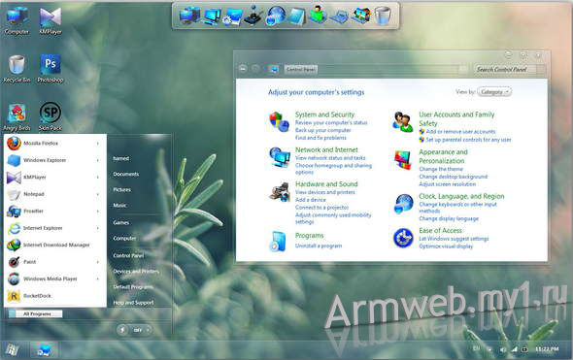573x360 pixels.
Task: Click the Ease of Access icon
Action: click(403, 238)
